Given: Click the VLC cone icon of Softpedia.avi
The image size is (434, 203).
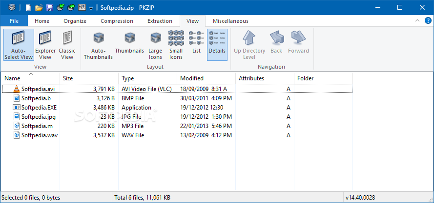Looking at the screenshot, I should [x=17, y=89].
